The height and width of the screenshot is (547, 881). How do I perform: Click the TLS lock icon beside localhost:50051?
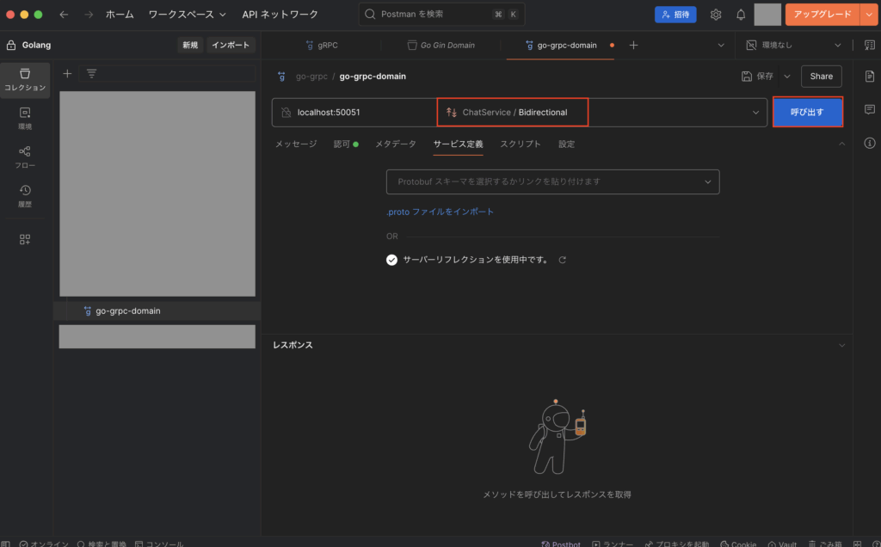pos(286,113)
